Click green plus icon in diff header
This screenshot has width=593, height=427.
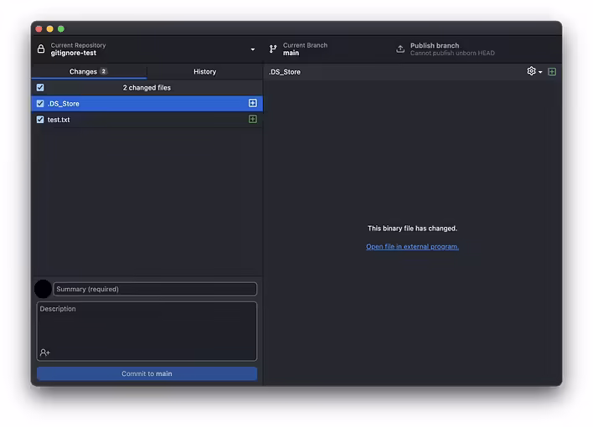[x=552, y=71]
